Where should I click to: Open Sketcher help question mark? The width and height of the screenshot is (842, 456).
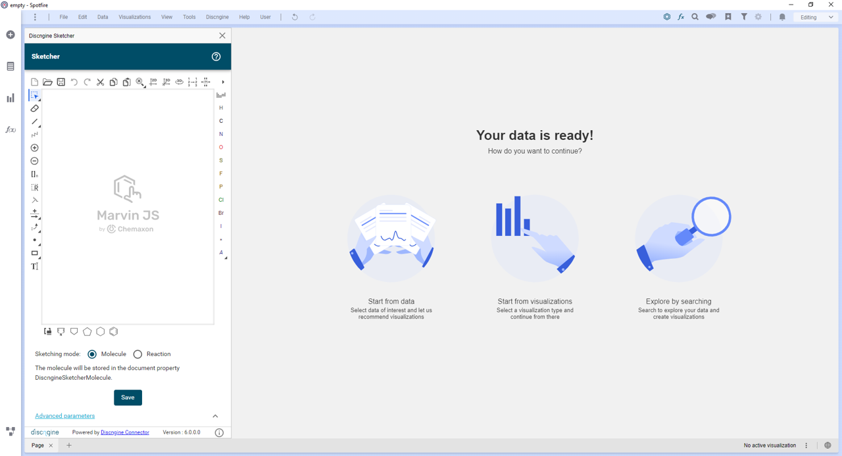click(216, 57)
